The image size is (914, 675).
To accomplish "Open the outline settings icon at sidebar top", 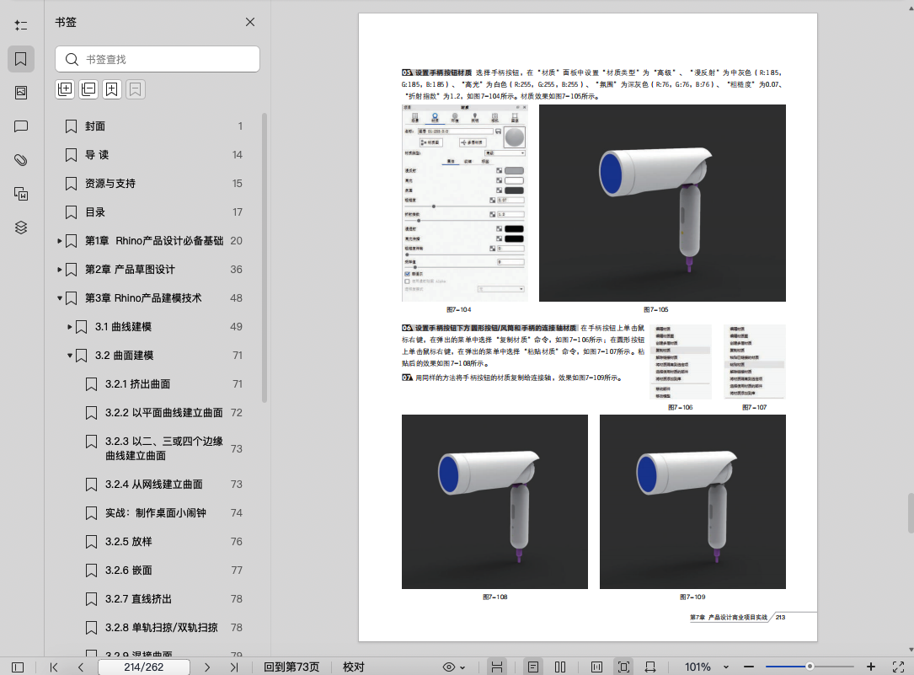I will coord(21,25).
